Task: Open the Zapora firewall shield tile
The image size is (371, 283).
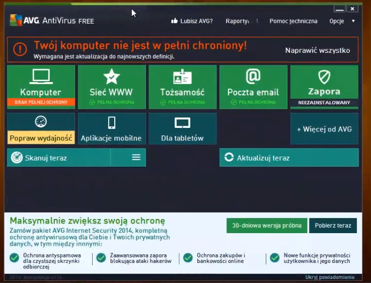Action: pos(324,87)
